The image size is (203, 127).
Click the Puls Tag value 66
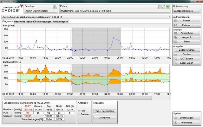[x=49, y=113]
